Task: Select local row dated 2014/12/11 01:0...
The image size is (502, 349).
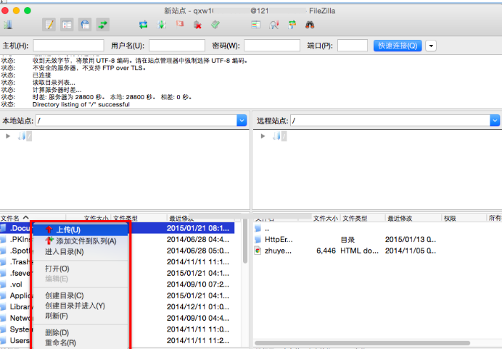Action: [x=118, y=307]
